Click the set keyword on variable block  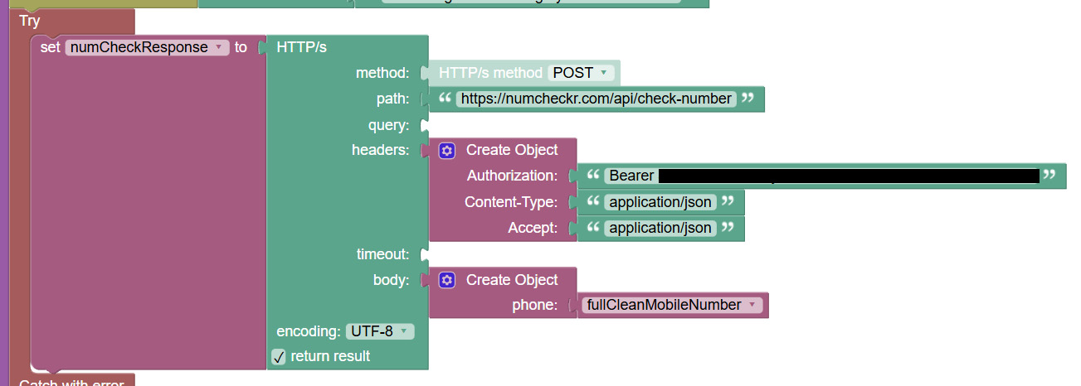50,47
